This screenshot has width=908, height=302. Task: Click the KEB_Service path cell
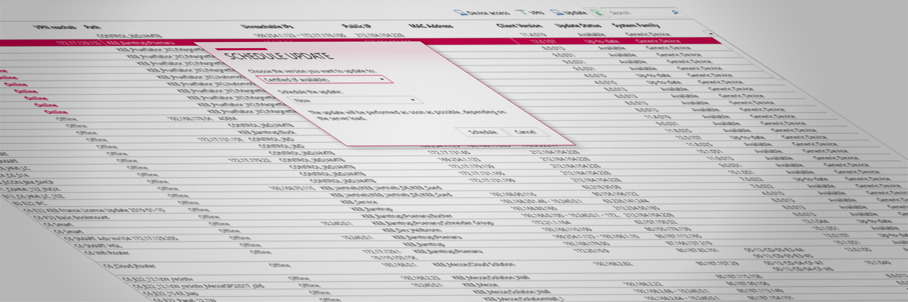coord(360,202)
